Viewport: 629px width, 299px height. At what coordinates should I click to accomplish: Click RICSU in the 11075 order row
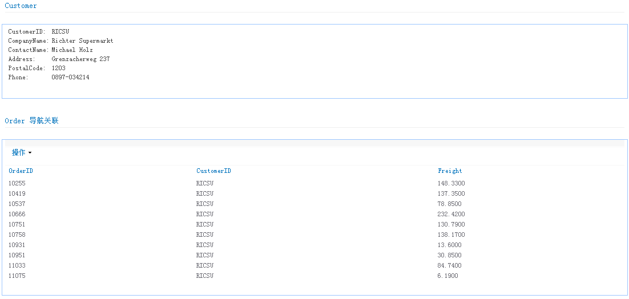pyautogui.click(x=205, y=276)
